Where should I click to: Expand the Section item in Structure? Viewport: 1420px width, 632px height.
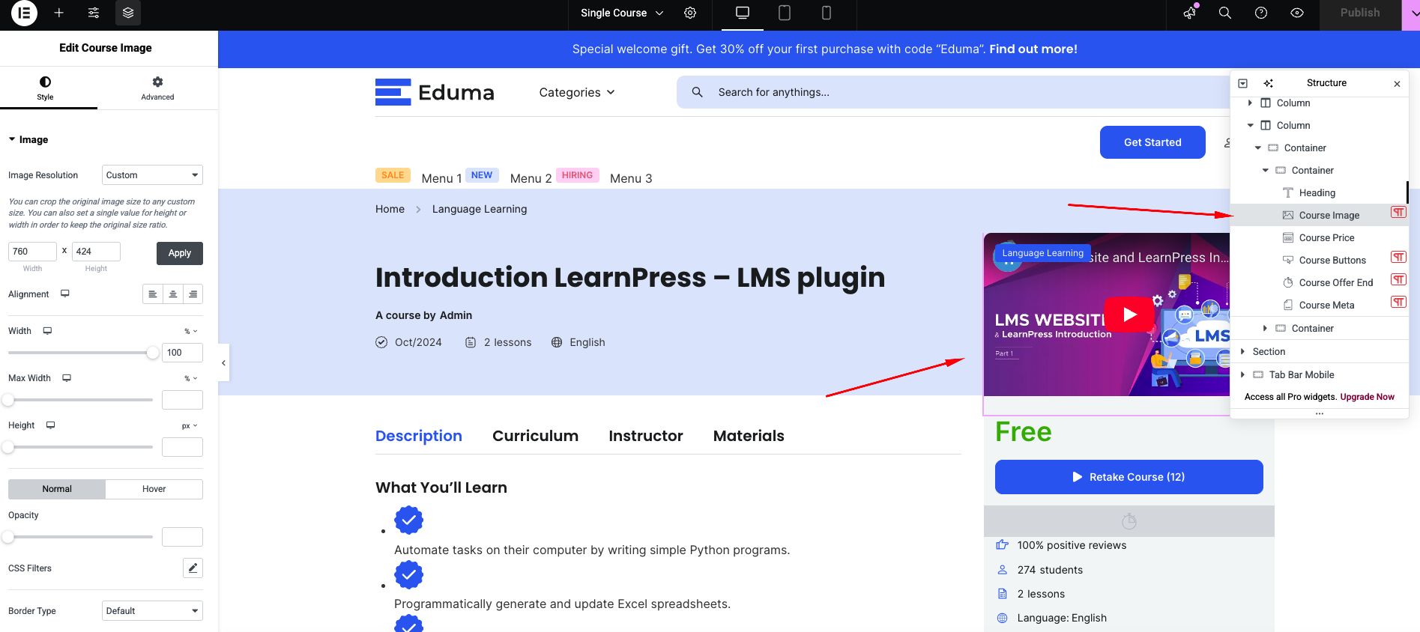(x=1242, y=351)
